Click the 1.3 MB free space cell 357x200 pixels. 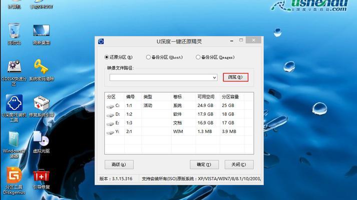click(205, 131)
